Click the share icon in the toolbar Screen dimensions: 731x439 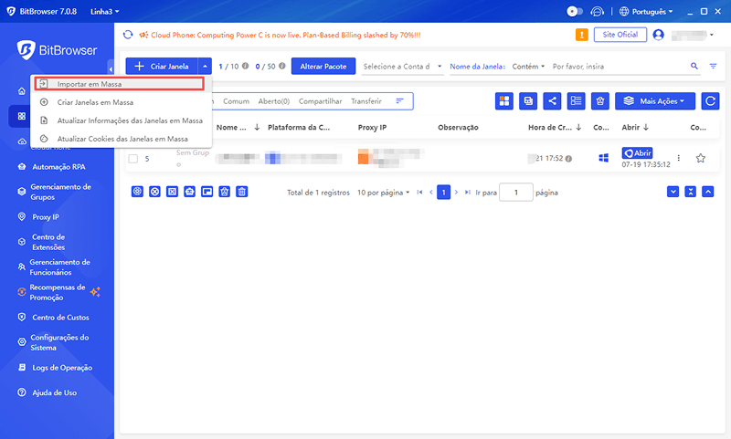552,101
